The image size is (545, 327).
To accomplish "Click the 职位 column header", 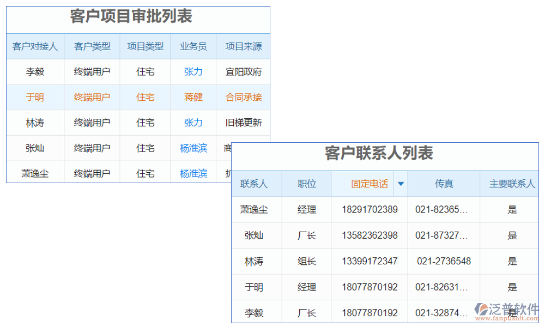I will [306, 184].
